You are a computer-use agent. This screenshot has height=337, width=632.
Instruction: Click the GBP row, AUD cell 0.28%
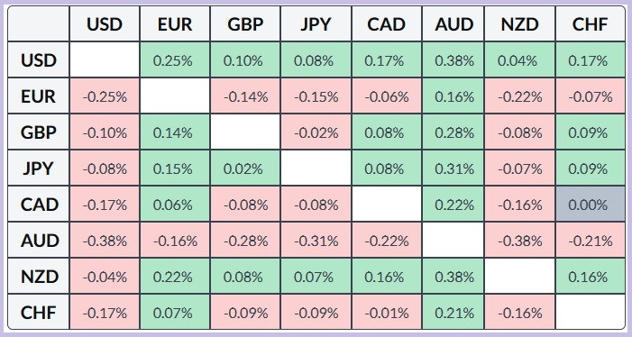453,132
